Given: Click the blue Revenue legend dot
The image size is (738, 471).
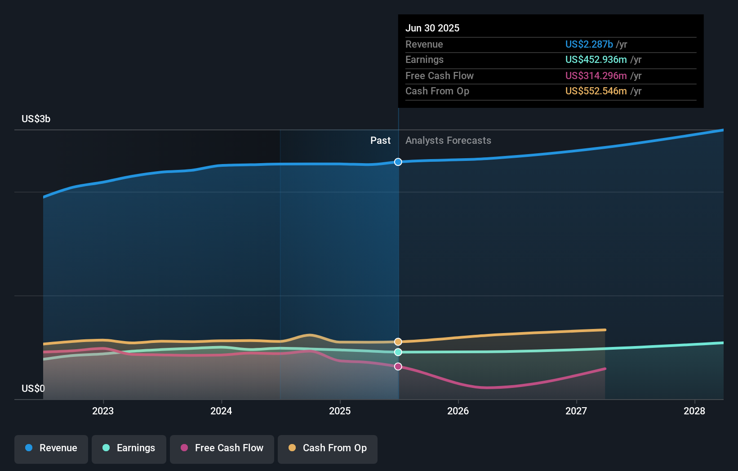Looking at the screenshot, I should point(28,448).
